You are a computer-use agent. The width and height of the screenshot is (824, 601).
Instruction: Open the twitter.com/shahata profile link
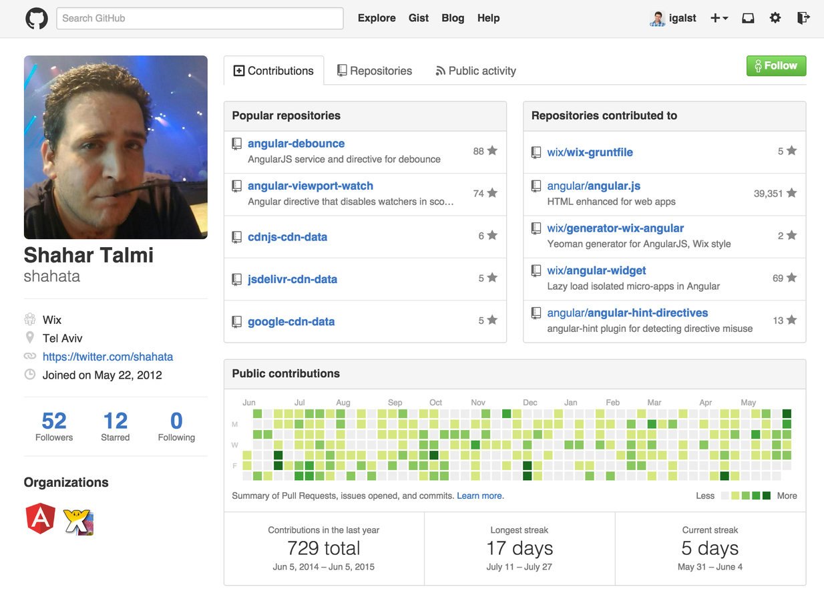[108, 357]
